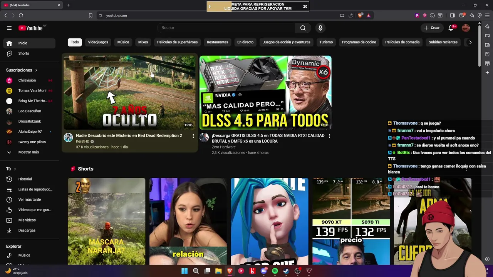Viewport: 493px width, 277px height.
Task: Open the OCULTO Red Dead thumbnail
Action: 129,92
